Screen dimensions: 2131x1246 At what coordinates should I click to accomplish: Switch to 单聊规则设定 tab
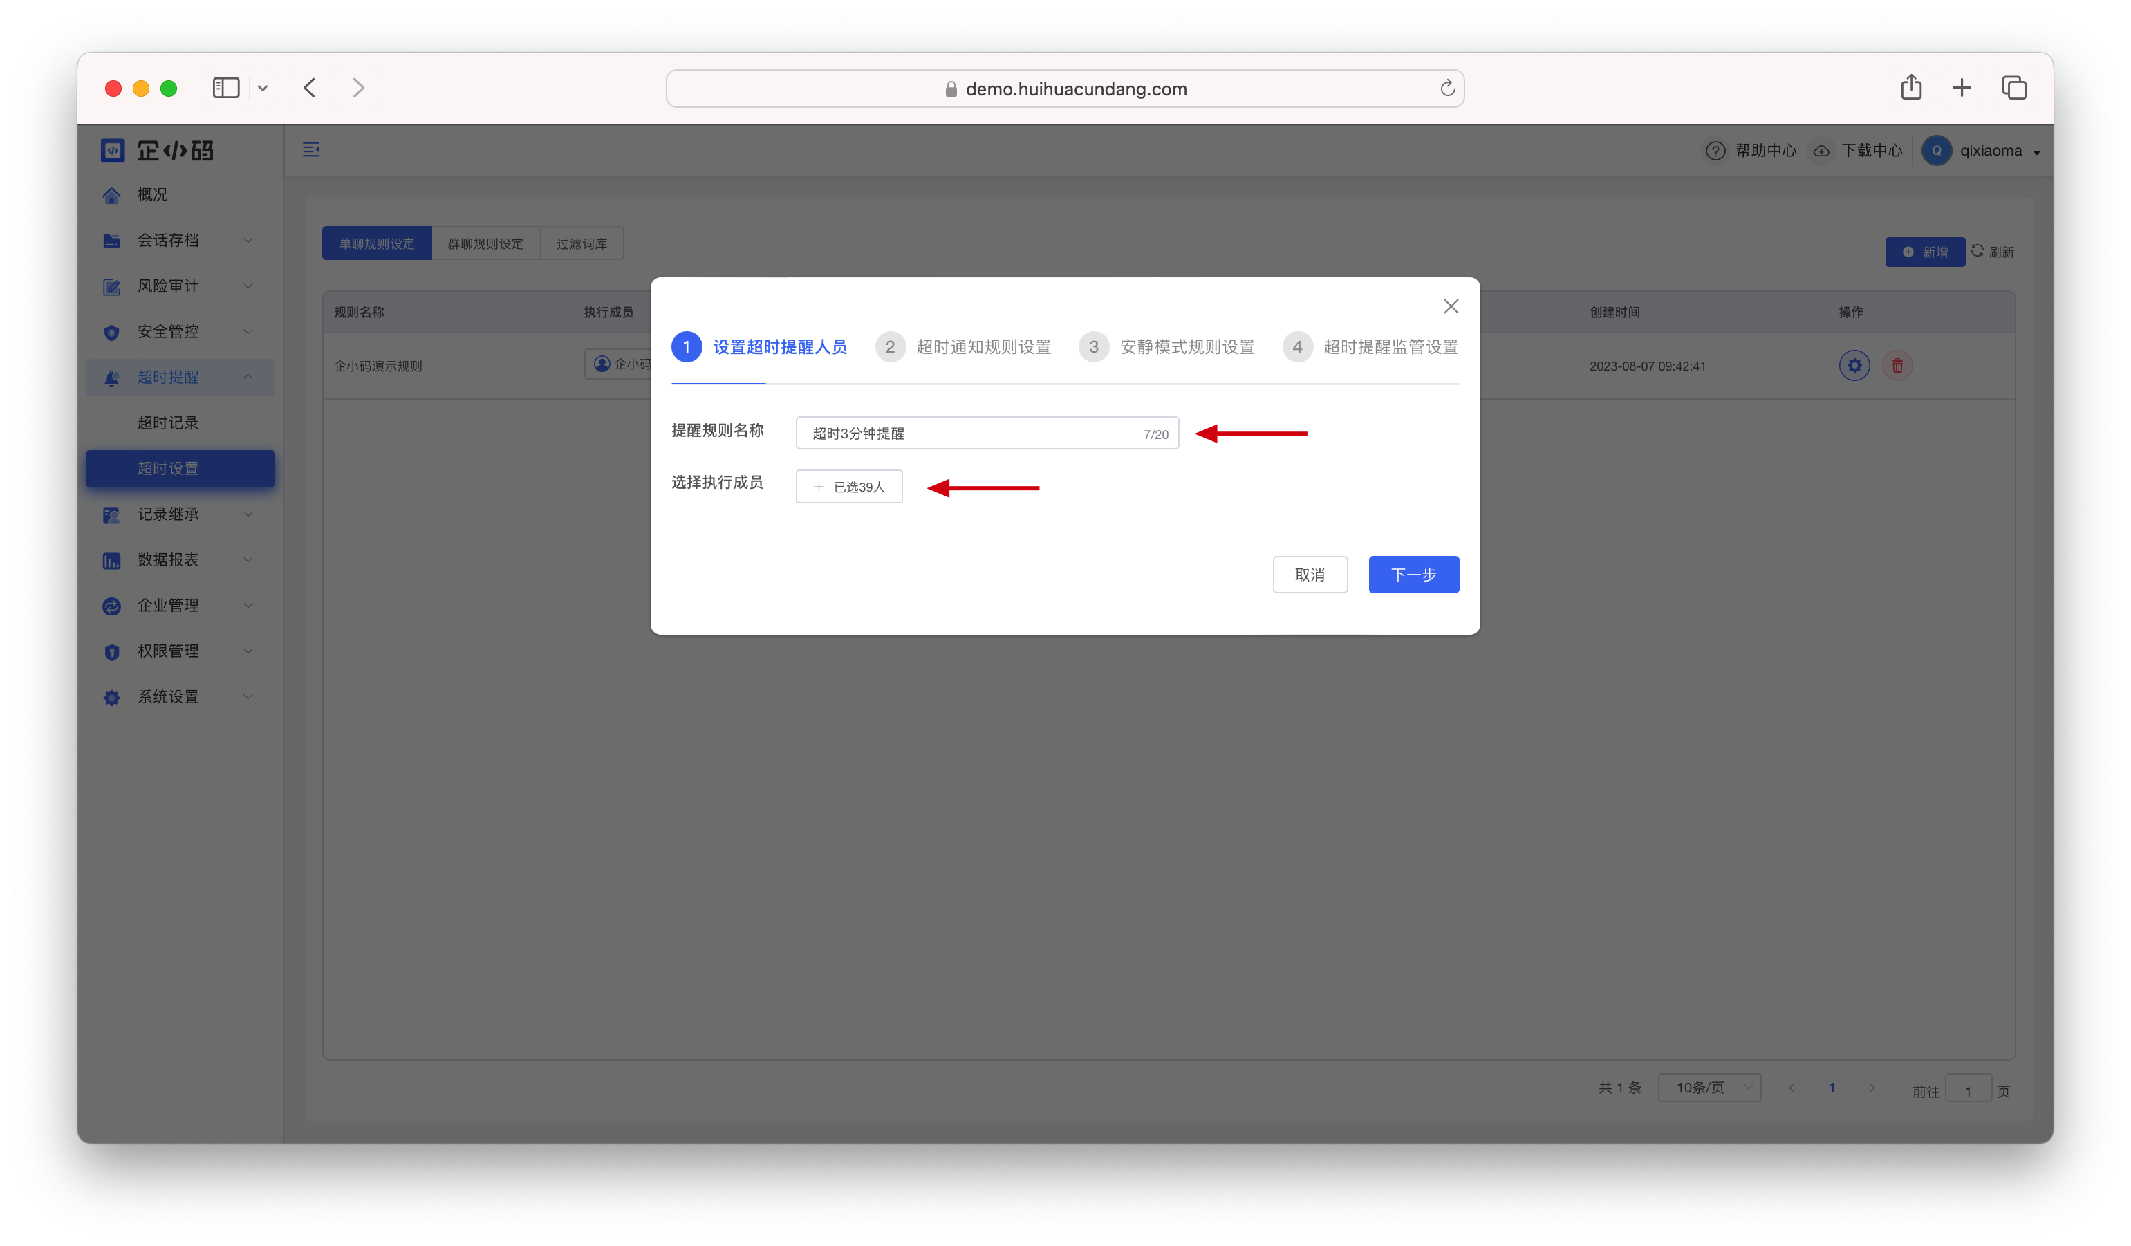377,243
